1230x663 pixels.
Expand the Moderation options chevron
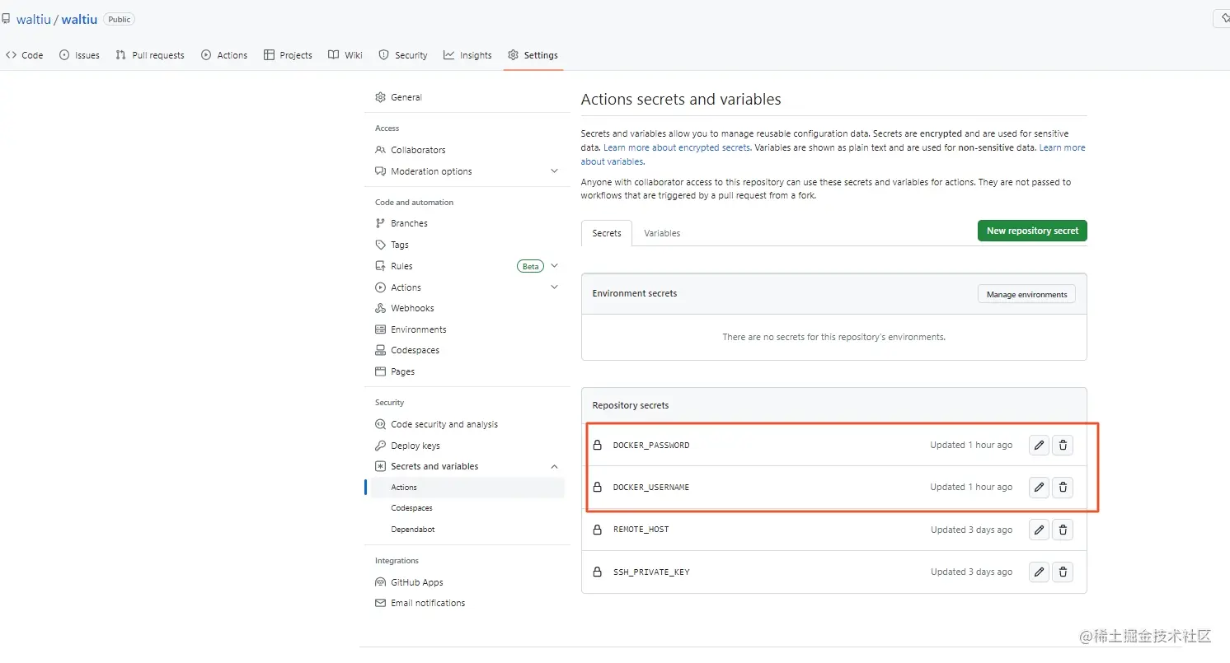coord(554,171)
